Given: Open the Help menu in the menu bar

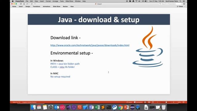Looking at the screenshot, I should pyautogui.click(x=84, y=1).
